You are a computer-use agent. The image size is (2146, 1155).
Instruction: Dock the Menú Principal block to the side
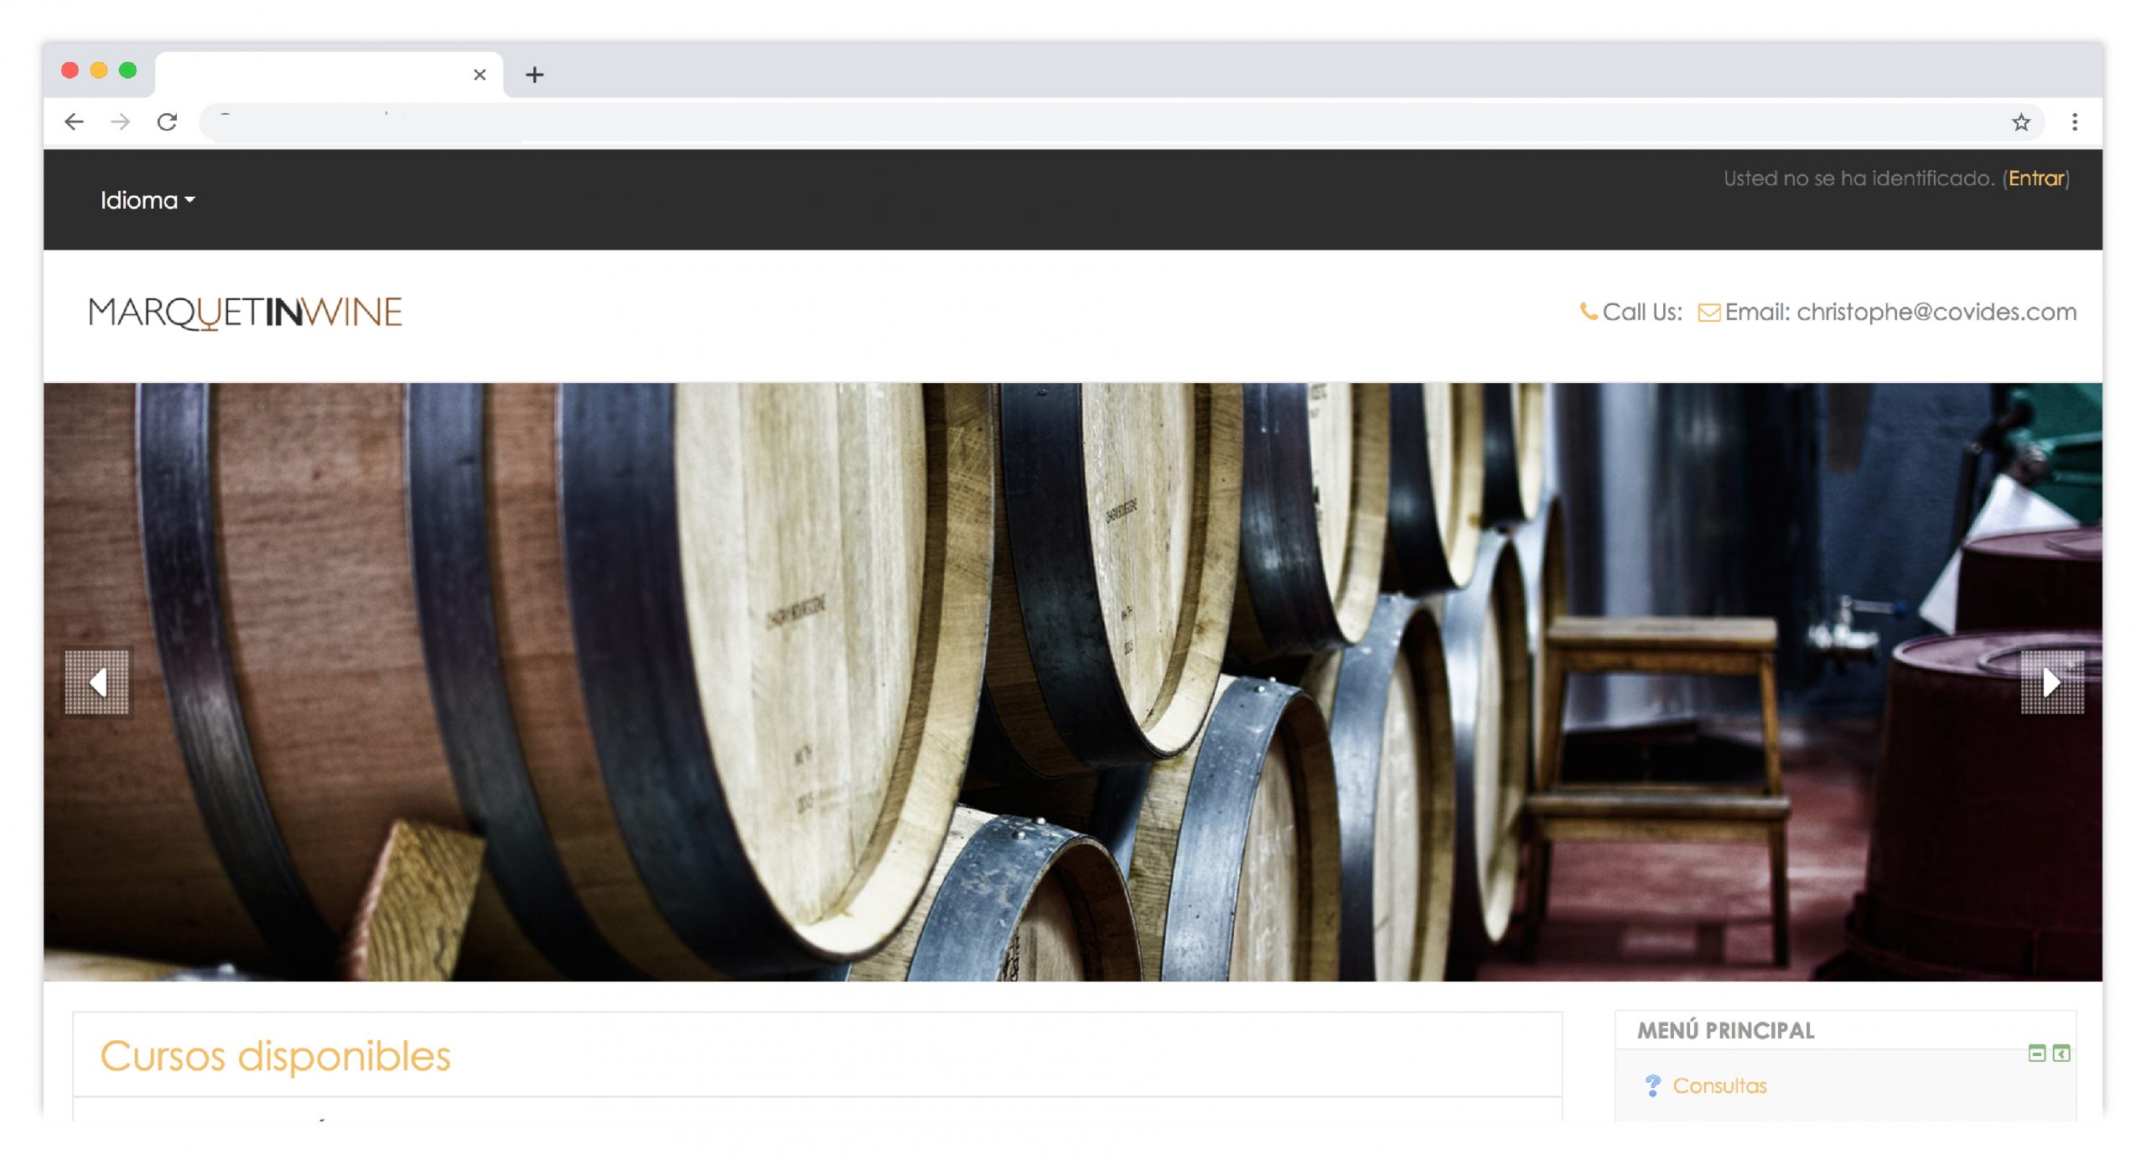pos(2061,1054)
